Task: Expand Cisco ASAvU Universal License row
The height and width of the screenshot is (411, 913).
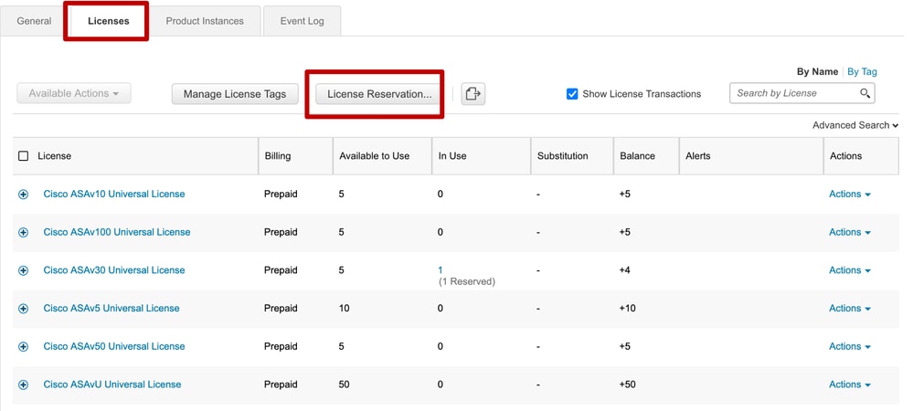Action: coord(23,385)
